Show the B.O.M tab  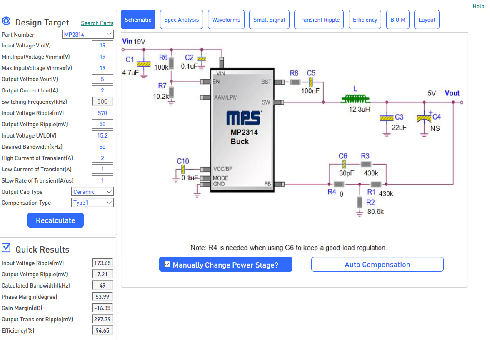(398, 19)
